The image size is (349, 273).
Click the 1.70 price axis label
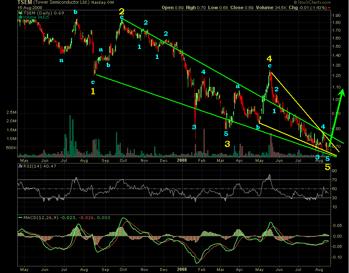(x=336, y=30)
